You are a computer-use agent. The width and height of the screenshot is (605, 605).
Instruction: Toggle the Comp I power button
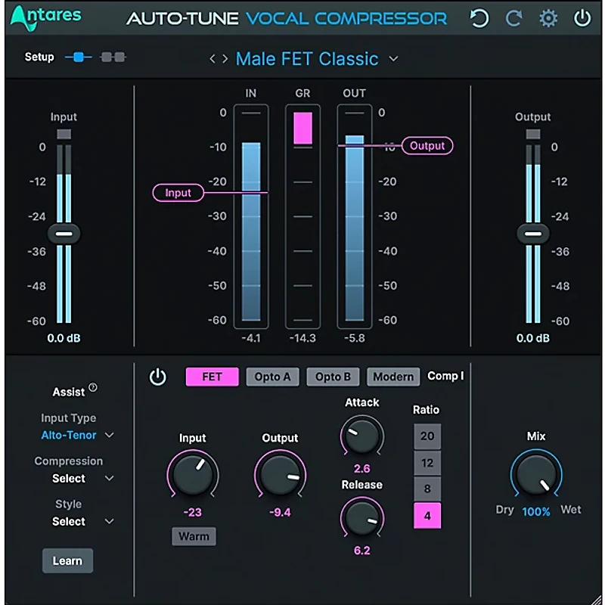(x=158, y=377)
